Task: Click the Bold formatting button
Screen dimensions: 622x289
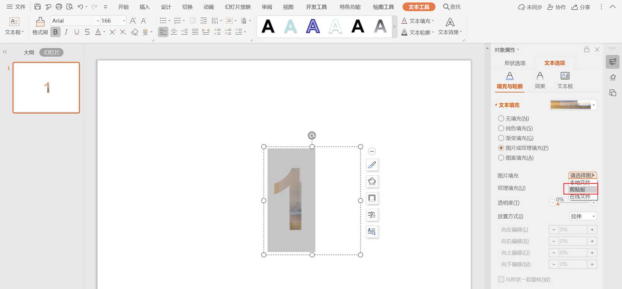Action: coord(56,32)
